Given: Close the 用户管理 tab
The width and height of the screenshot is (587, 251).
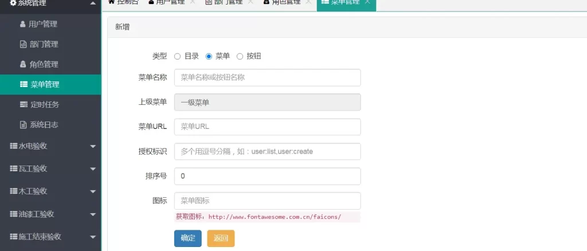Looking at the screenshot, I should tap(193, 2).
